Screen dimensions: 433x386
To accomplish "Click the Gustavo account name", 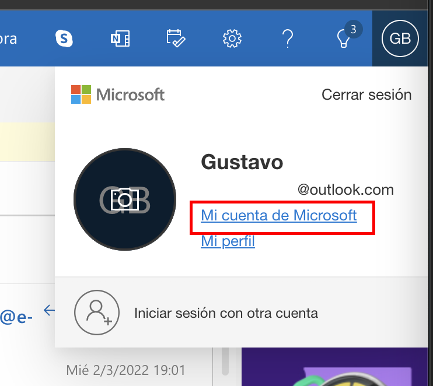I will (242, 162).
